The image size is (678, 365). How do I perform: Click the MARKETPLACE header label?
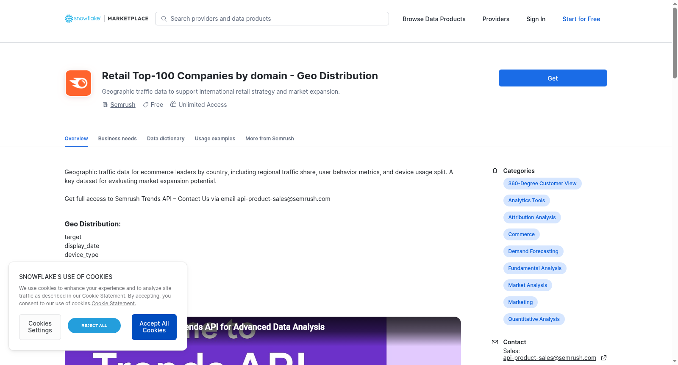point(128,19)
